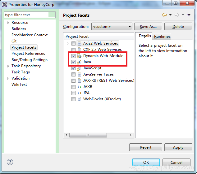Uncheck the JavaScript facet checkbox
The image size is (197, 174).
(x=73, y=68)
